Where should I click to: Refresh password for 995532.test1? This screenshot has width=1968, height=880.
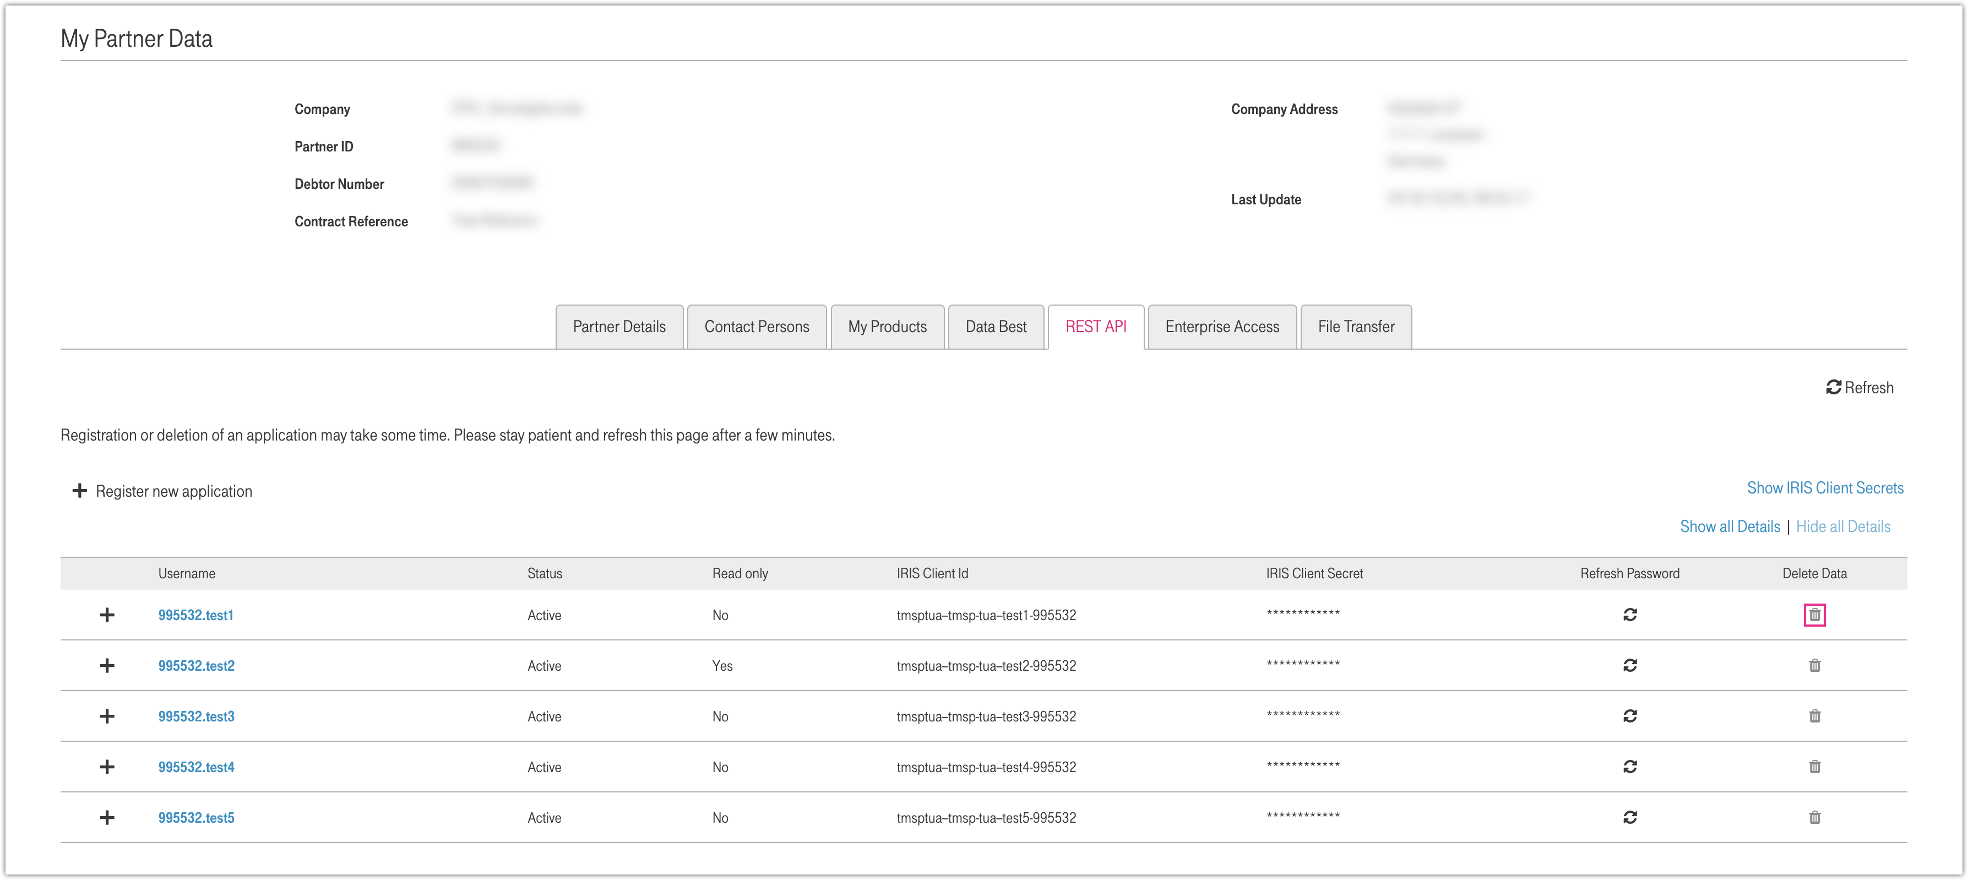coord(1629,615)
